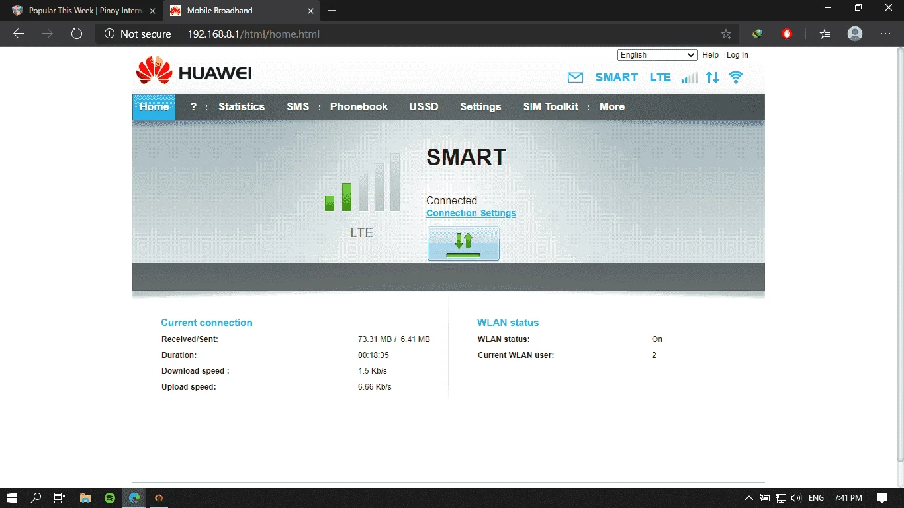
Task: Select the question mark menu tab
Action: tap(193, 107)
